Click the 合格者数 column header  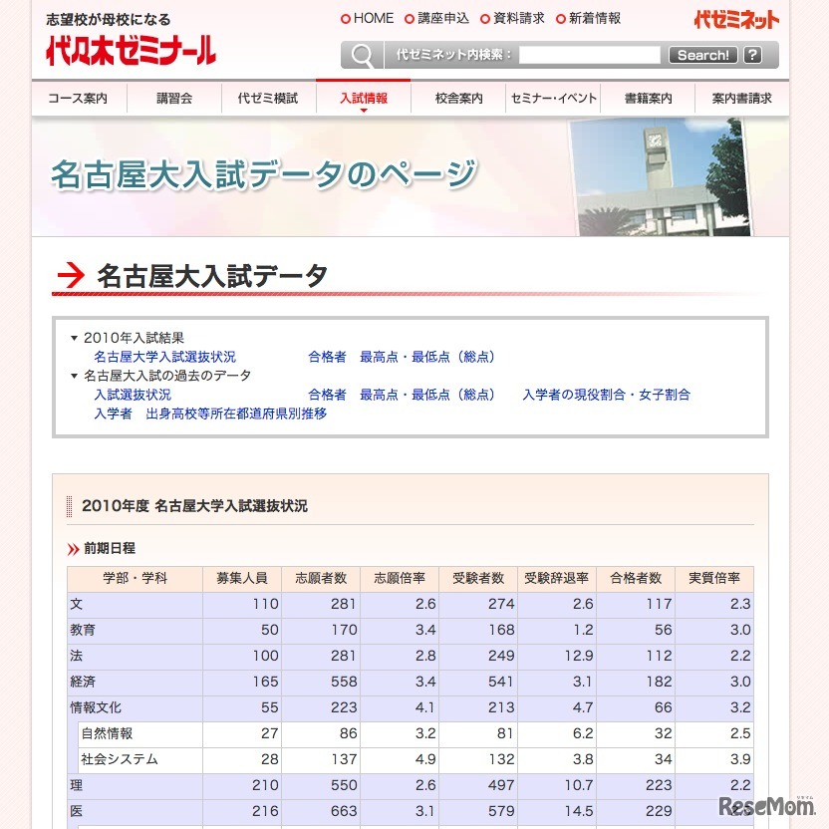click(x=636, y=578)
